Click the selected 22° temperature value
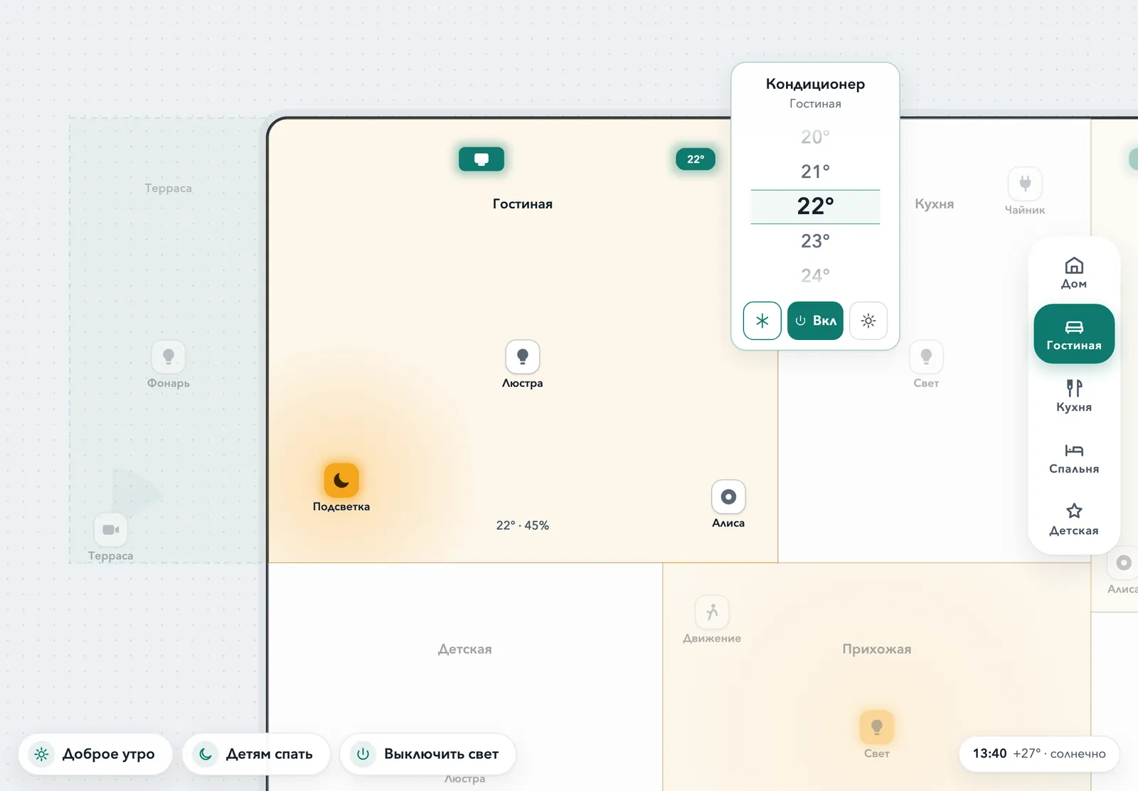 point(815,206)
